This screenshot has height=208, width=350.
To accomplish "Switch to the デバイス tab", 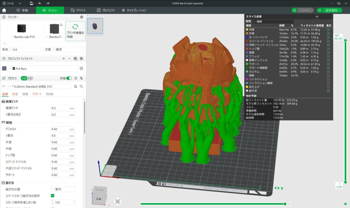I will [78, 10].
